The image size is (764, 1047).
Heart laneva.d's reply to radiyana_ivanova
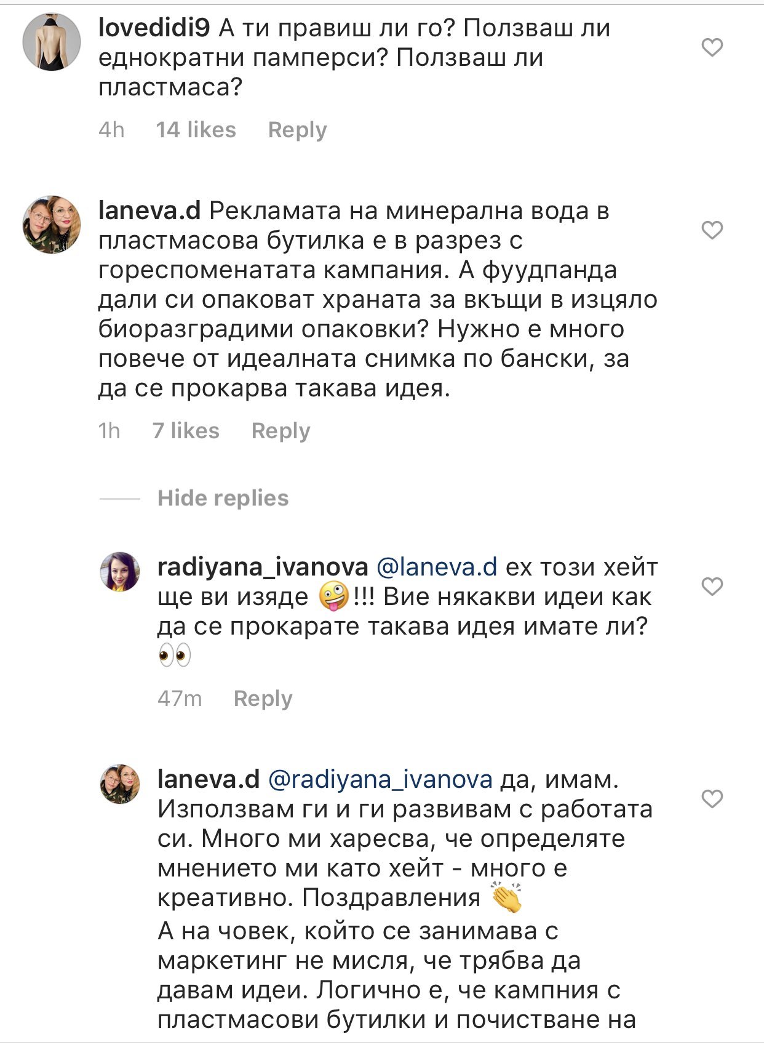click(712, 799)
